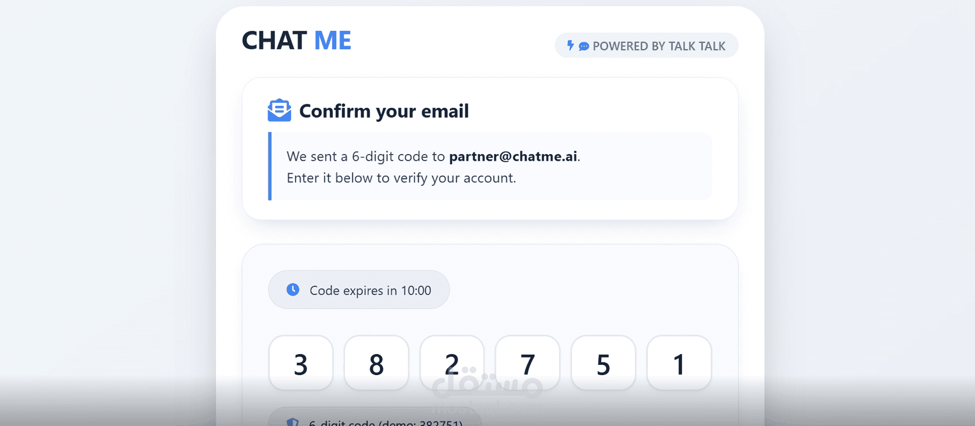Viewport: 975px width, 426px height.
Task: Click the POWERED BY TALK TALK label
Action: [659, 46]
